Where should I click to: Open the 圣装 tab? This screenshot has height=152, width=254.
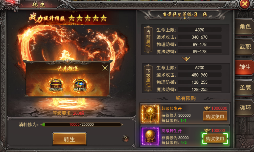245,87
